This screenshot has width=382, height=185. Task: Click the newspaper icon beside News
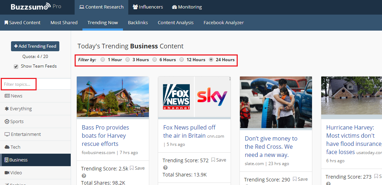[x=7, y=96]
